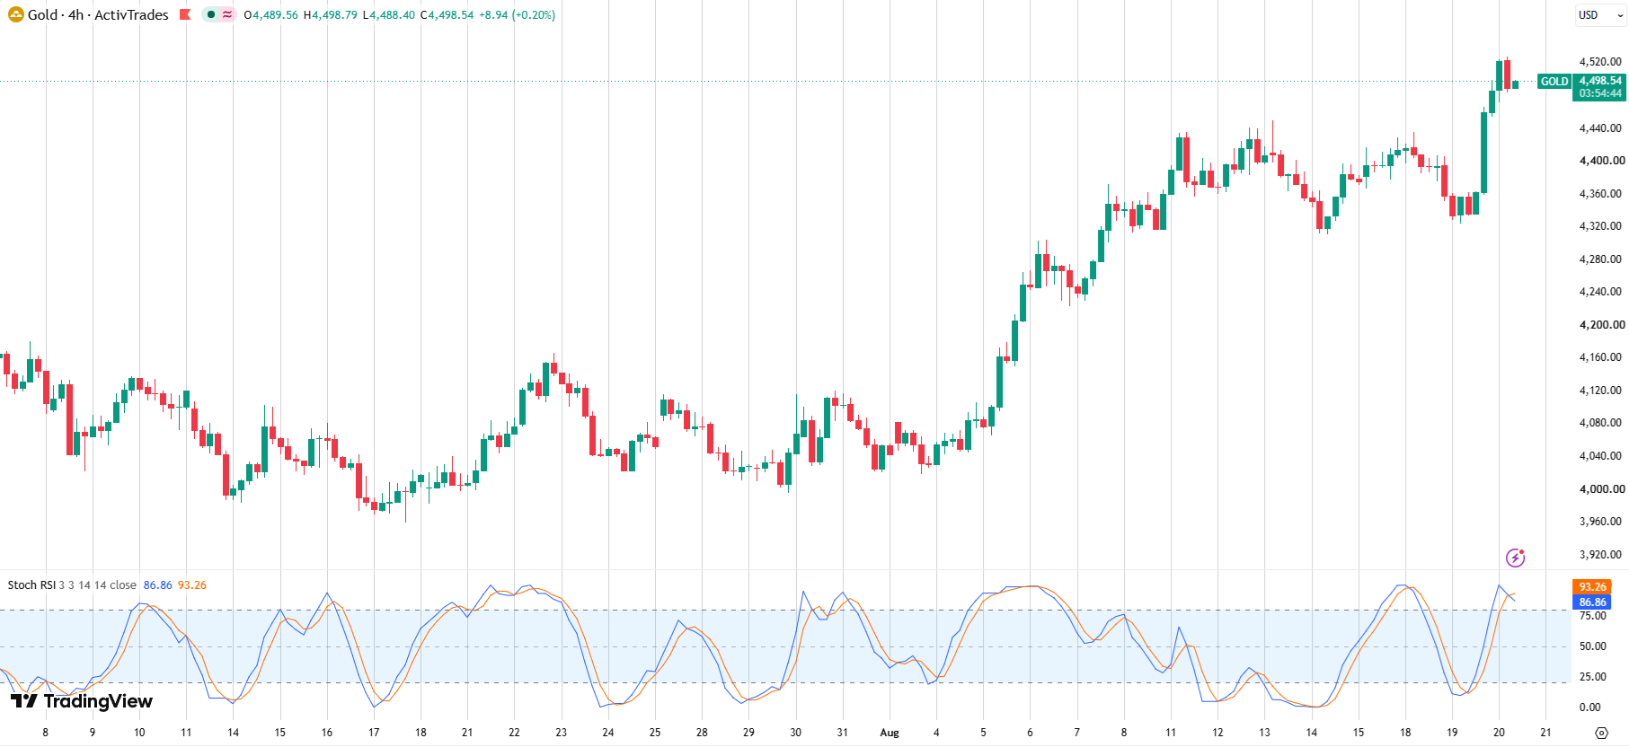Click date 9 on the time axis
The width and height of the screenshot is (1629, 747).
point(93,733)
